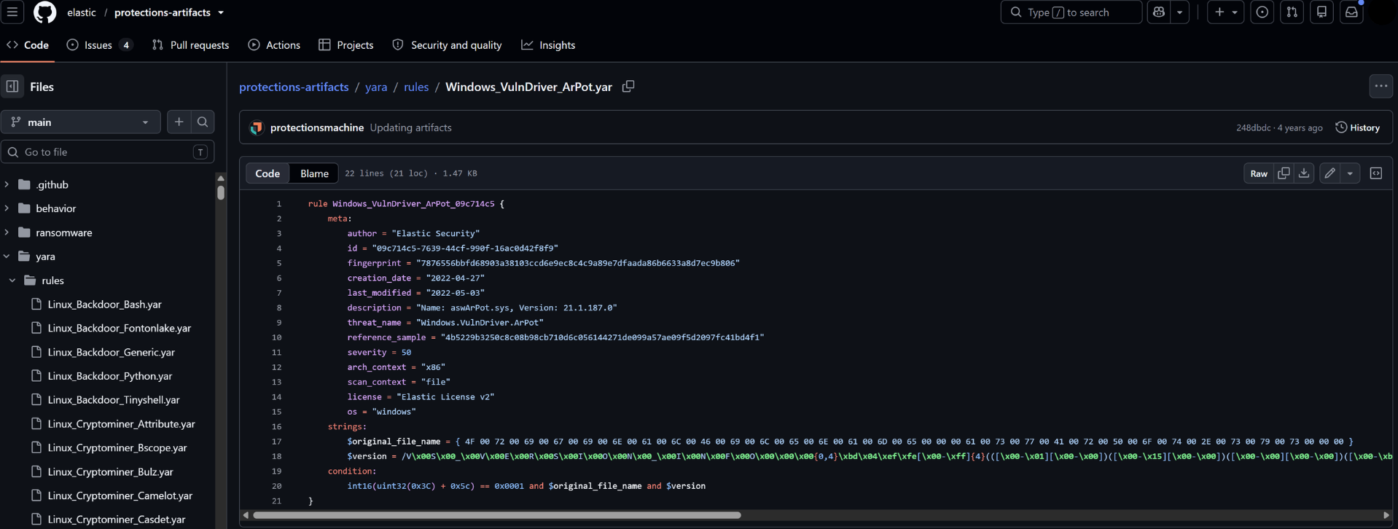Click the horizontal code scrollbar
The image size is (1398, 529).
pyautogui.click(x=497, y=515)
